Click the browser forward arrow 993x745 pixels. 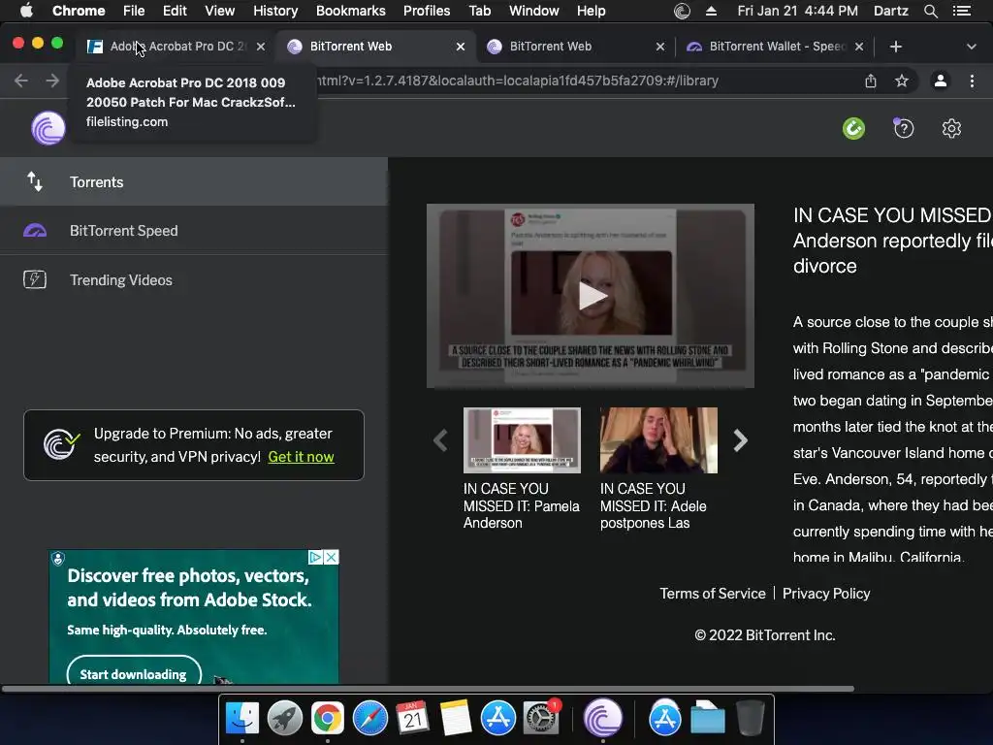52,81
